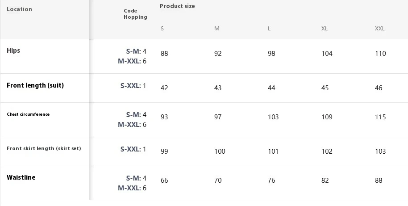Click the Location column header

point(19,9)
